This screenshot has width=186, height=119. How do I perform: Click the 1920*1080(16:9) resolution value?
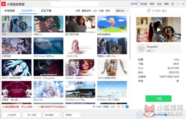pos(169,77)
